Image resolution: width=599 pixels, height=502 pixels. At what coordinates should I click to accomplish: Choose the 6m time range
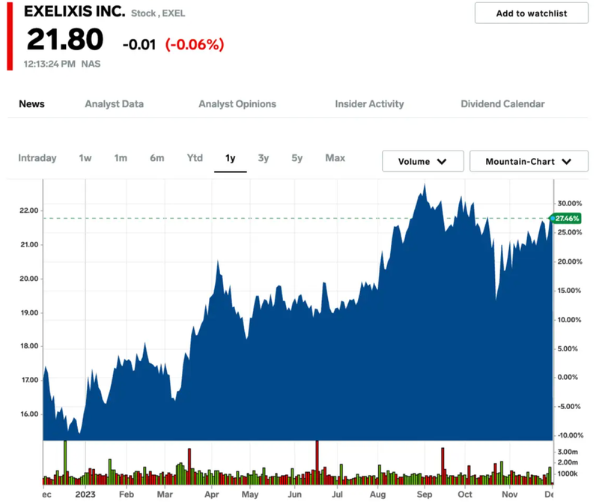157,158
